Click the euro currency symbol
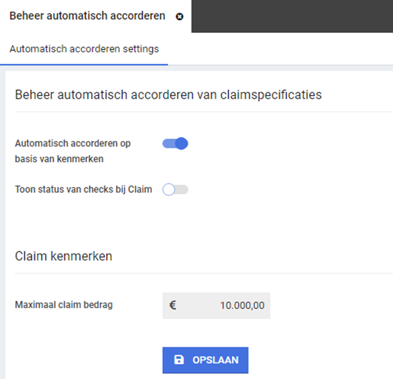 point(172,305)
